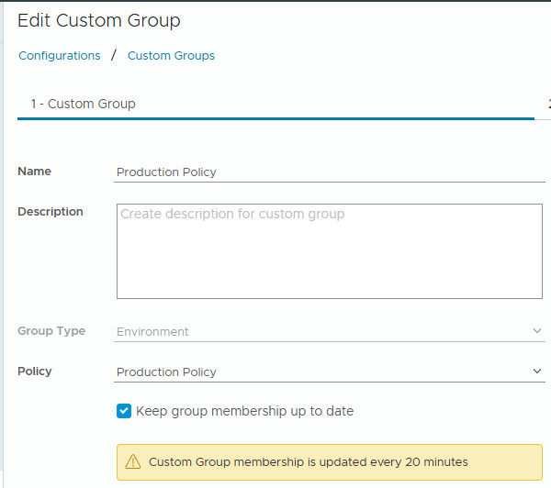The width and height of the screenshot is (551, 488).
Task: Click the Policy dropdown chevron arrow
Action: point(537,372)
